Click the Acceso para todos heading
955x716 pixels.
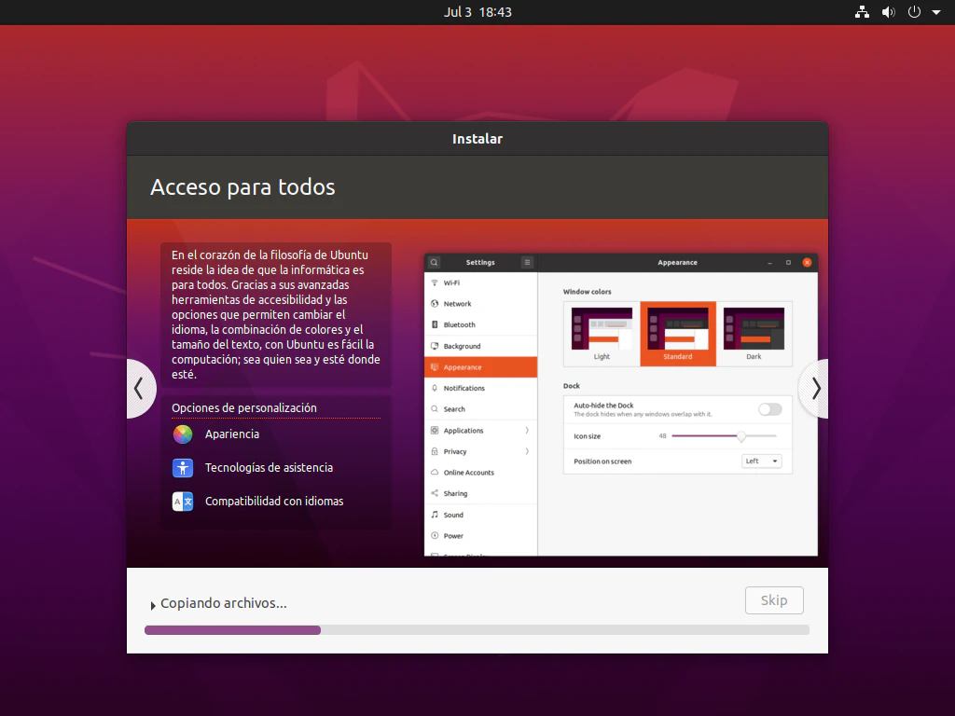tap(242, 187)
